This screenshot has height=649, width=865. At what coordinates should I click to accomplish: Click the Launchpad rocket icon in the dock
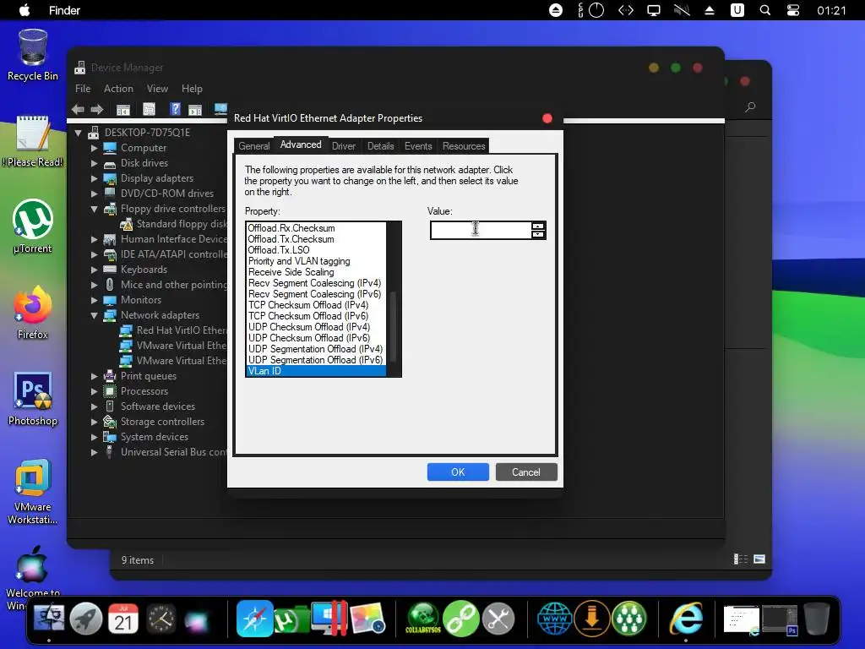tap(86, 619)
